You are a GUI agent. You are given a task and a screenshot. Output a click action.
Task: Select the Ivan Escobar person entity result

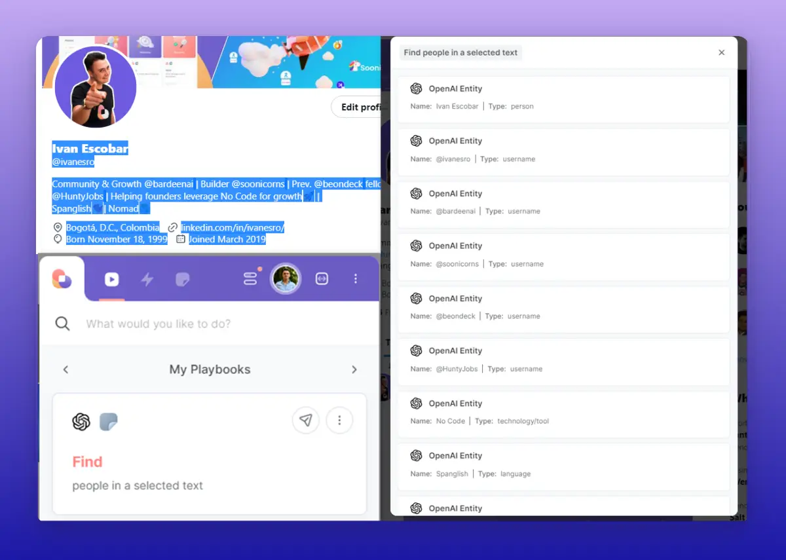(x=563, y=99)
